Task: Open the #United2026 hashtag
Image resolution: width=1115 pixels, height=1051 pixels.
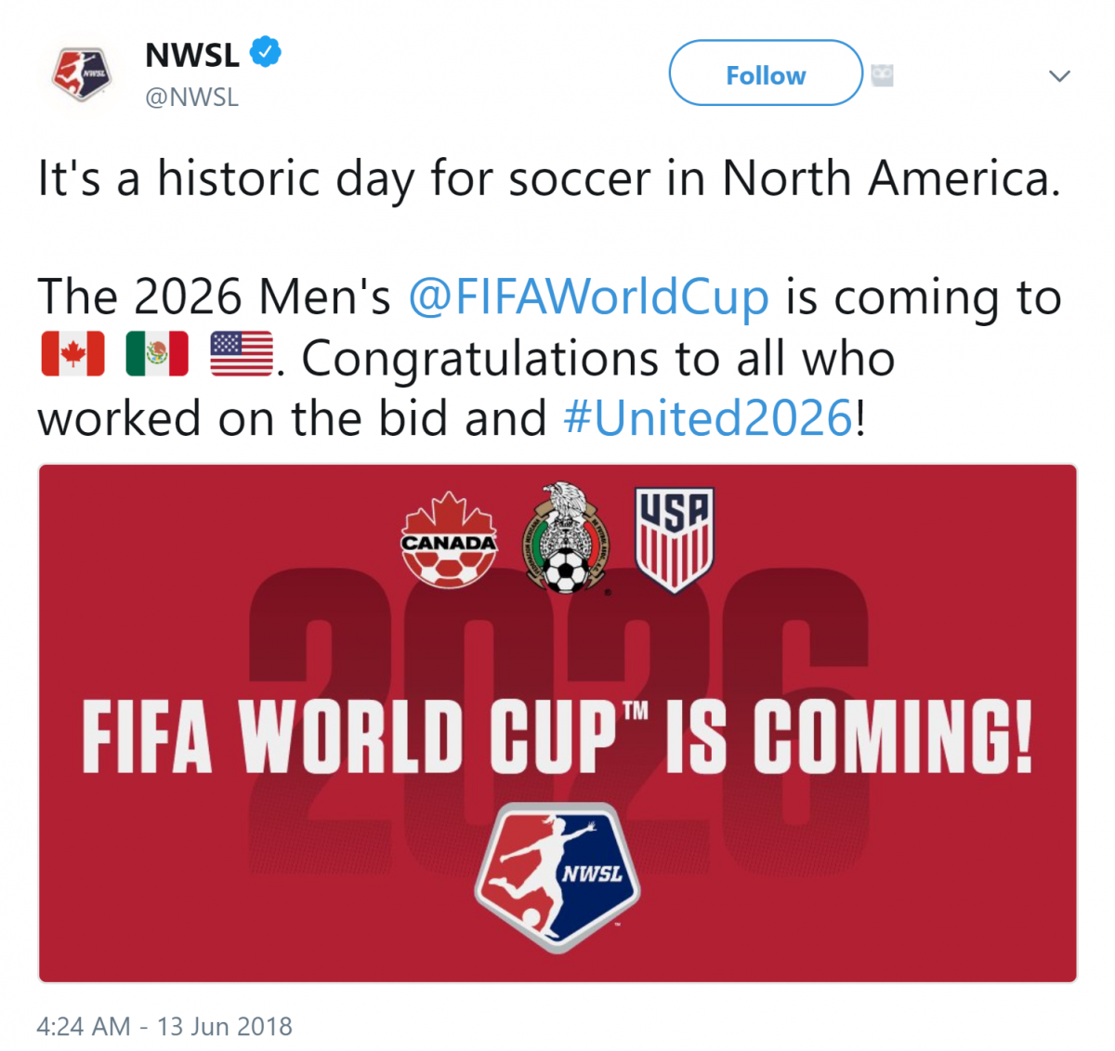Action: pyautogui.click(x=708, y=418)
